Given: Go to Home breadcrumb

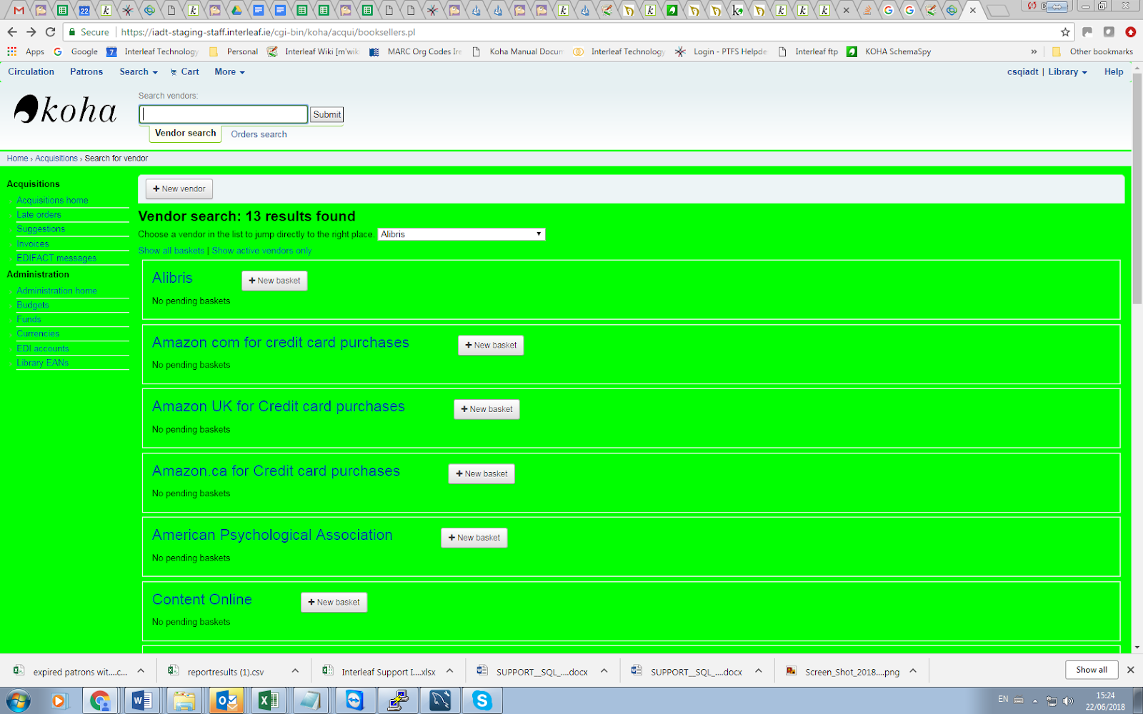Looking at the screenshot, I should pyautogui.click(x=18, y=159).
